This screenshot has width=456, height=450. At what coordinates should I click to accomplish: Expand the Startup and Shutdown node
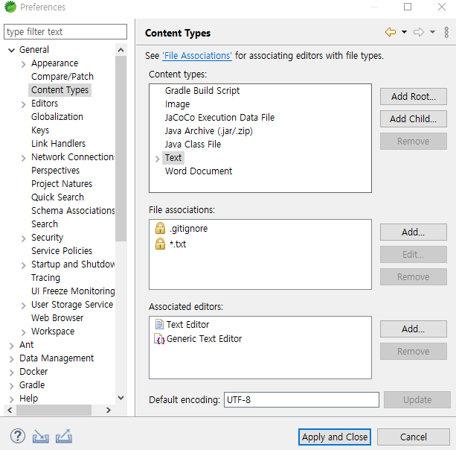tap(24, 265)
